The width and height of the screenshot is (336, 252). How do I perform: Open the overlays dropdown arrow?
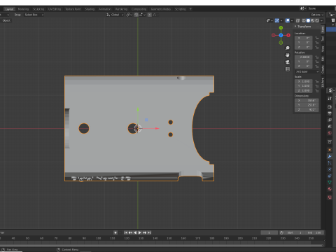pos(292,20)
